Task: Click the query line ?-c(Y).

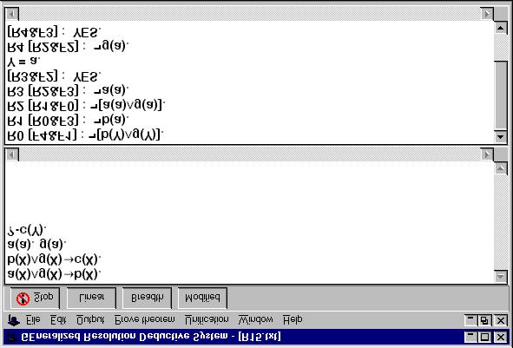Action: tap(27, 230)
